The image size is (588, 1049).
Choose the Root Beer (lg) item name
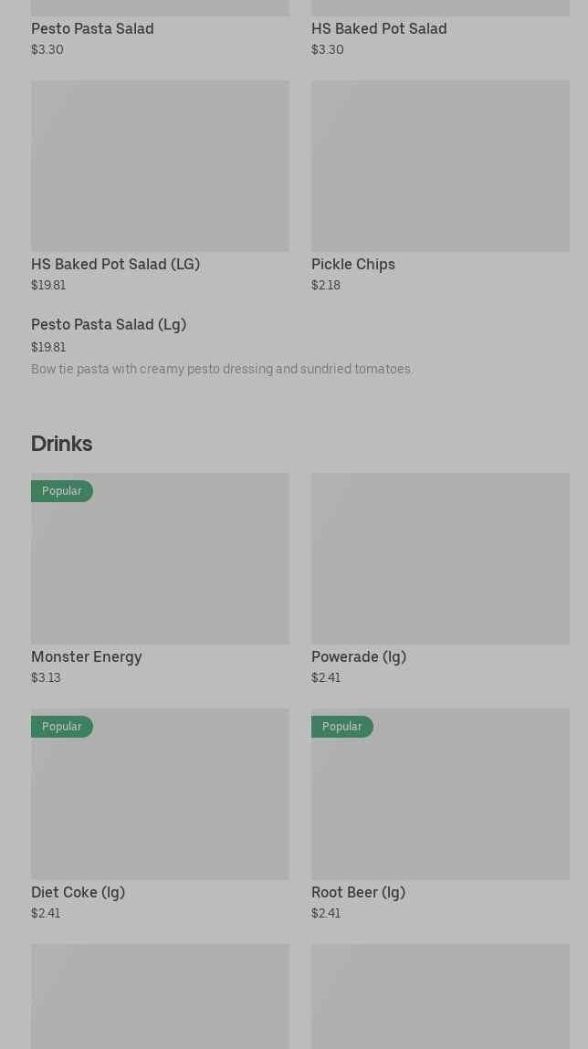(358, 893)
